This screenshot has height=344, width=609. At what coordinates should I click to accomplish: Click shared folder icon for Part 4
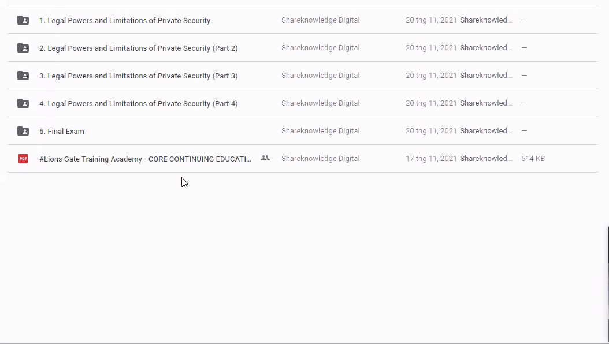[x=23, y=103]
